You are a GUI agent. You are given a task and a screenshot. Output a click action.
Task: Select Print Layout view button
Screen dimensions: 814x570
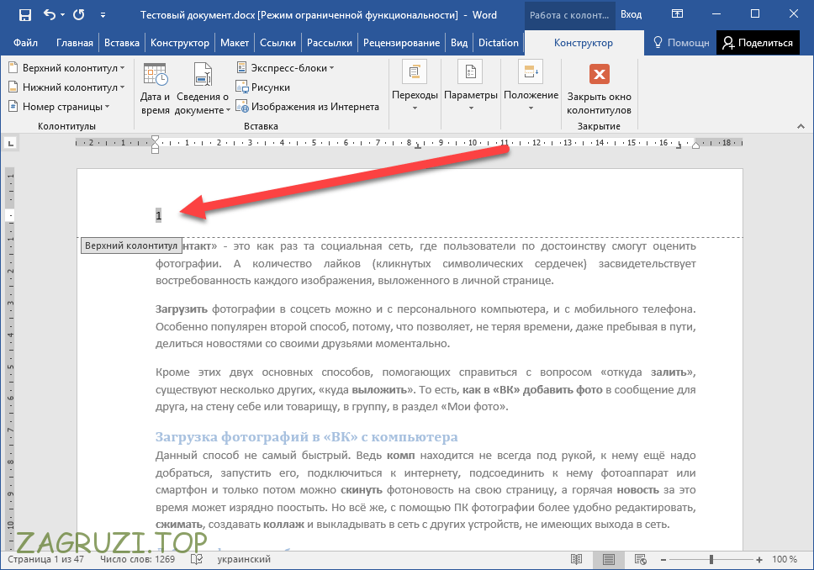pyautogui.click(x=609, y=559)
